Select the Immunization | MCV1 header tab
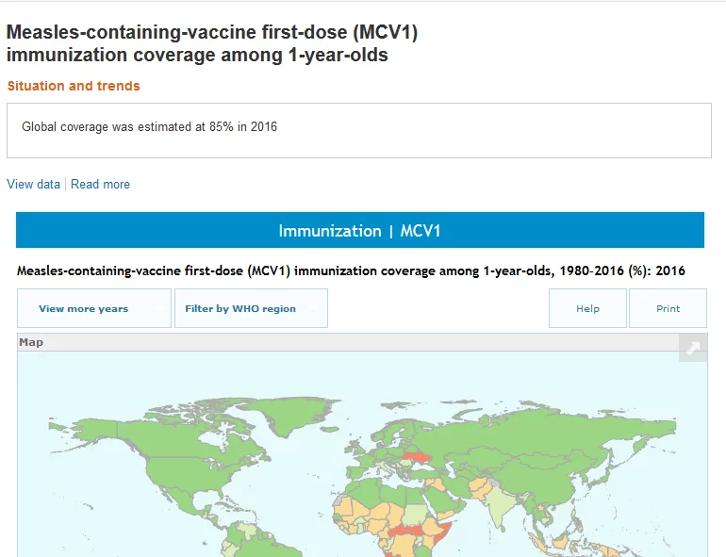This screenshot has width=726, height=557. (x=359, y=231)
